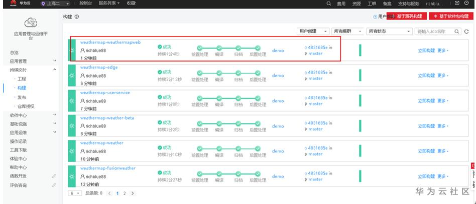Click the 构建 help question-mark icon
The width and height of the screenshot is (476, 204).
tap(77, 17)
